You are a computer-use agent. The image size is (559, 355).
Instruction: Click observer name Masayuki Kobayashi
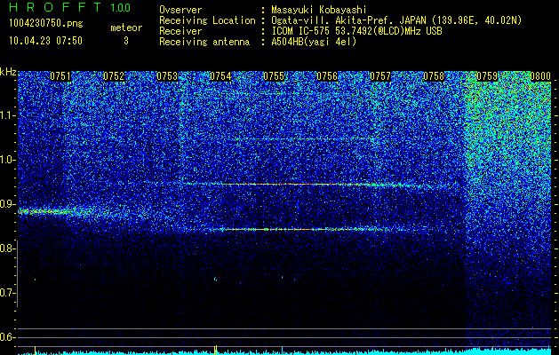pyautogui.click(x=319, y=10)
